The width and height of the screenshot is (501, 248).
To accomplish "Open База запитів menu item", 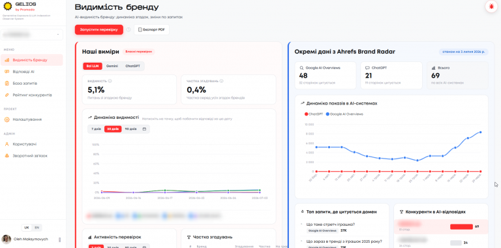I will coord(32,84).
